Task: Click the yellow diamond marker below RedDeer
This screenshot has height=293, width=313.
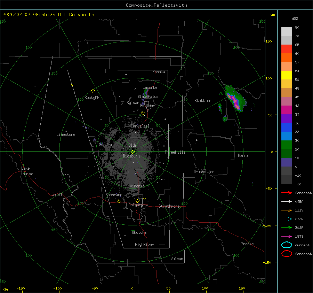Action: [x=143, y=113]
